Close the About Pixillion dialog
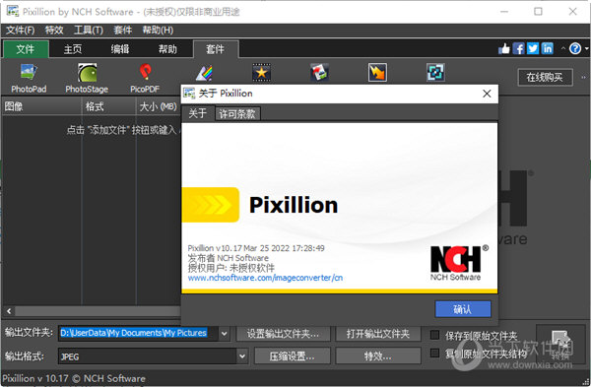 [x=487, y=94]
